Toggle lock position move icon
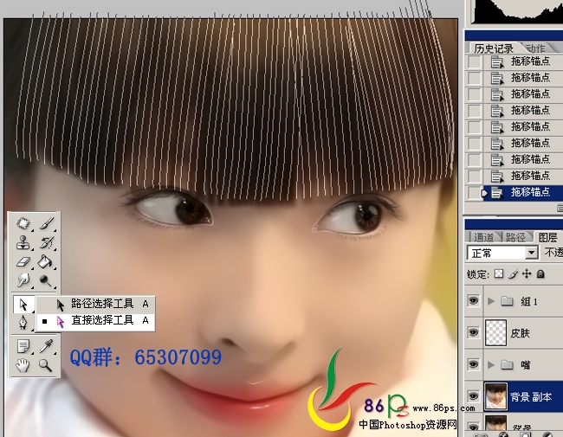Viewport: 563px width, 437px height. [527, 274]
